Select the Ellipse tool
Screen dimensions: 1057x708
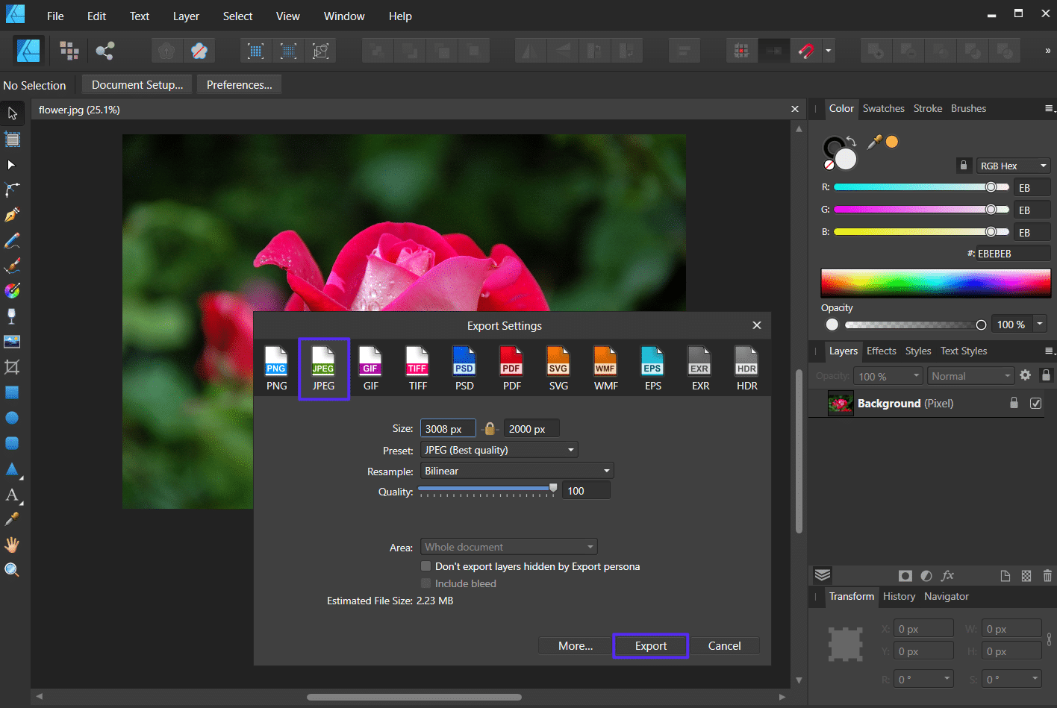[12, 417]
